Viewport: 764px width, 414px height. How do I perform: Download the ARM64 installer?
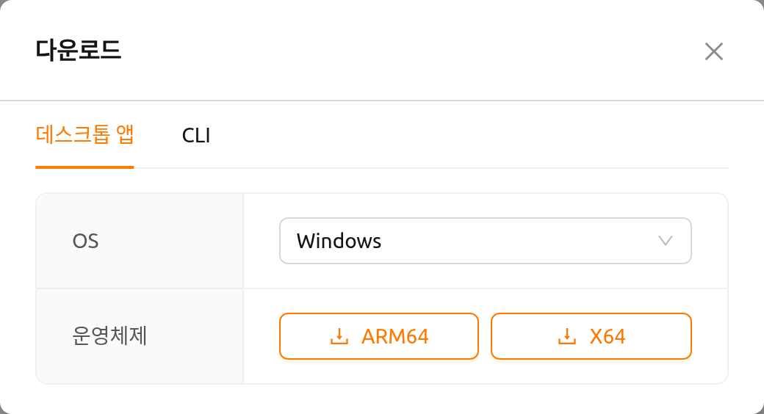(x=379, y=336)
